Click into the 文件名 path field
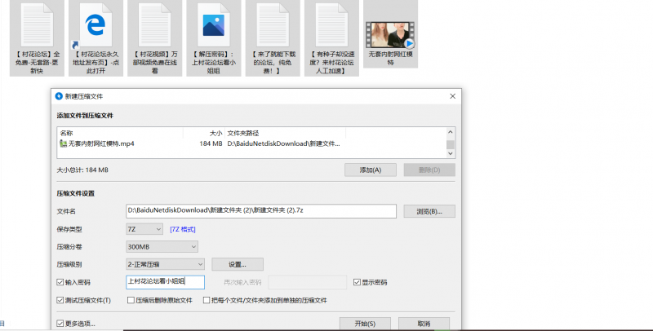The width and height of the screenshot is (653, 331). click(260, 211)
